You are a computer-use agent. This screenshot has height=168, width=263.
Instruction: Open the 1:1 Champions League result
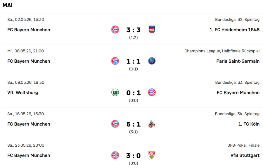coord(133,61)
